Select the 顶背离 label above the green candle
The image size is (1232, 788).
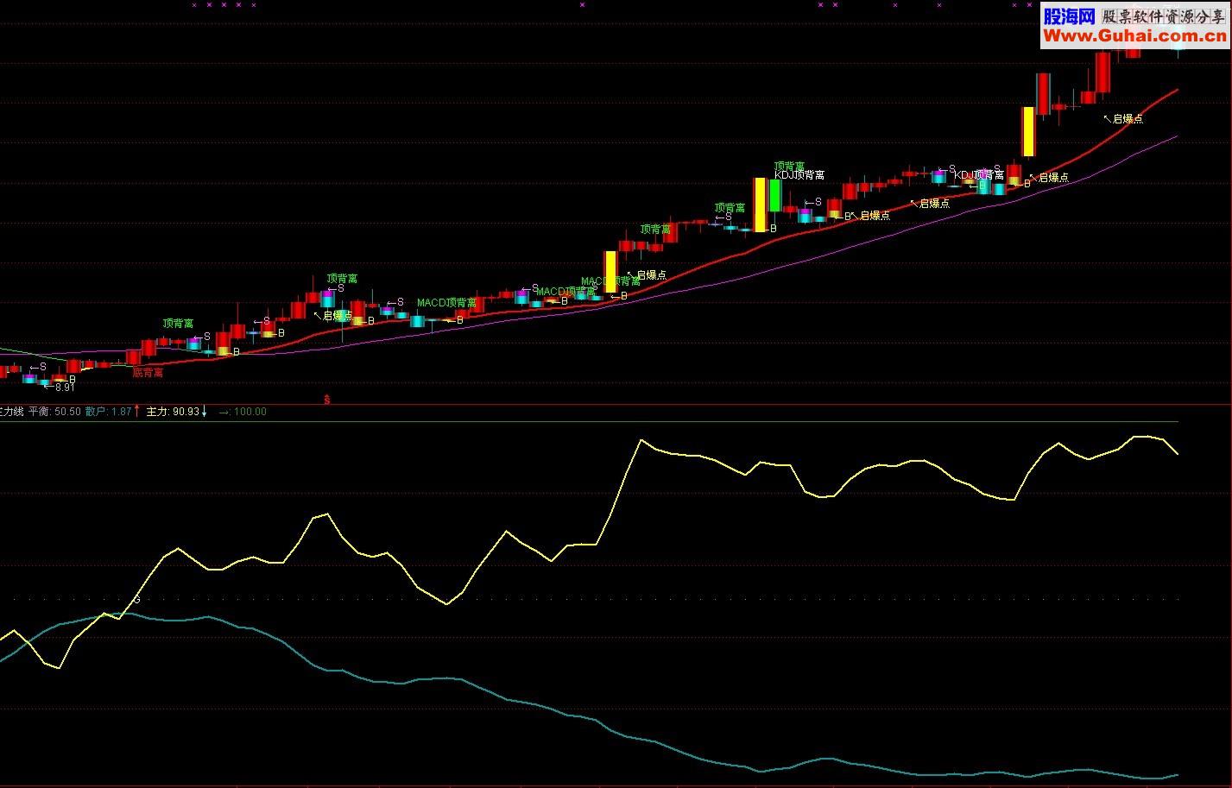[789, 166]
